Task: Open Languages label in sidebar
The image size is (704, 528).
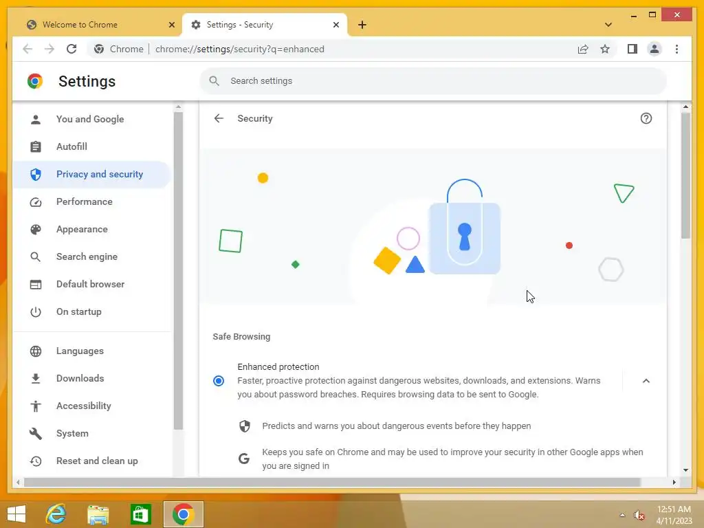Action: (80, 351)
